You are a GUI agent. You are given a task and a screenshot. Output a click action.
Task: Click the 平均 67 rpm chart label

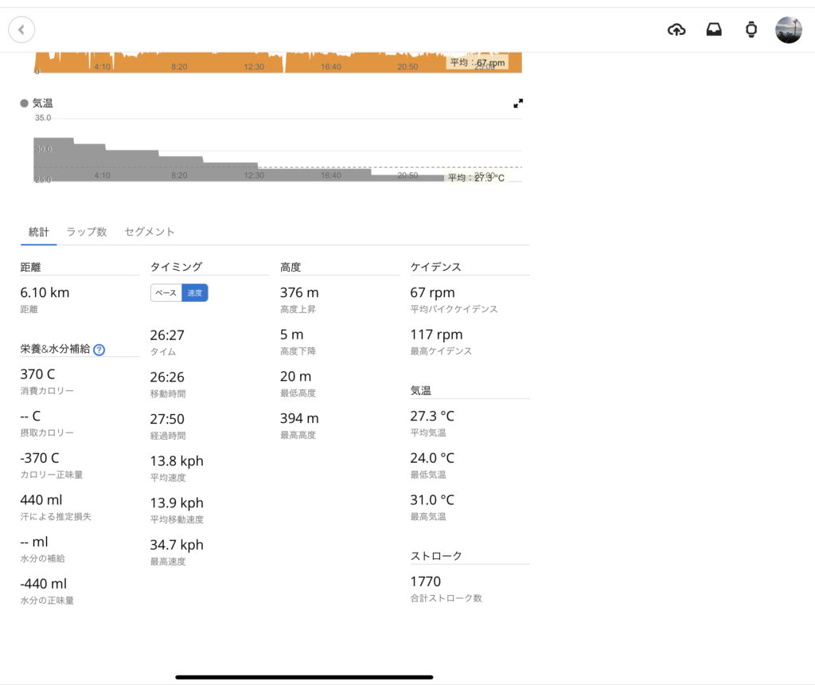point(477,62)
